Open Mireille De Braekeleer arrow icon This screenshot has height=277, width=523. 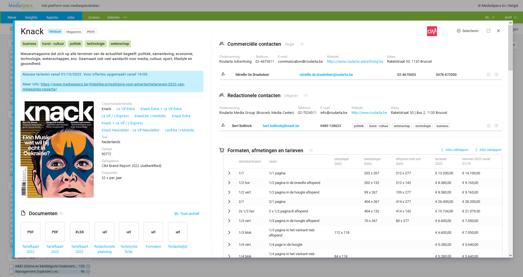(496, 75)
